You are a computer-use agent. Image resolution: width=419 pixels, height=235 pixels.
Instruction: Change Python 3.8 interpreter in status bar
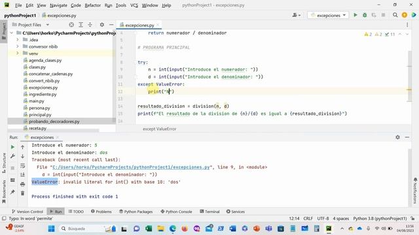380,219
